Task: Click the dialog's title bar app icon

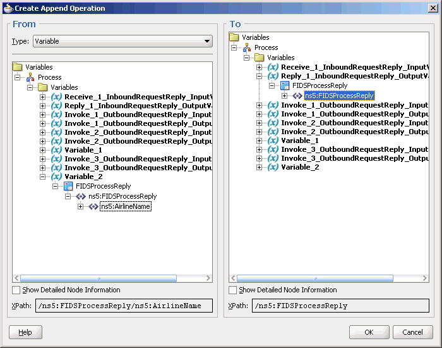Action: pos(8,8)
